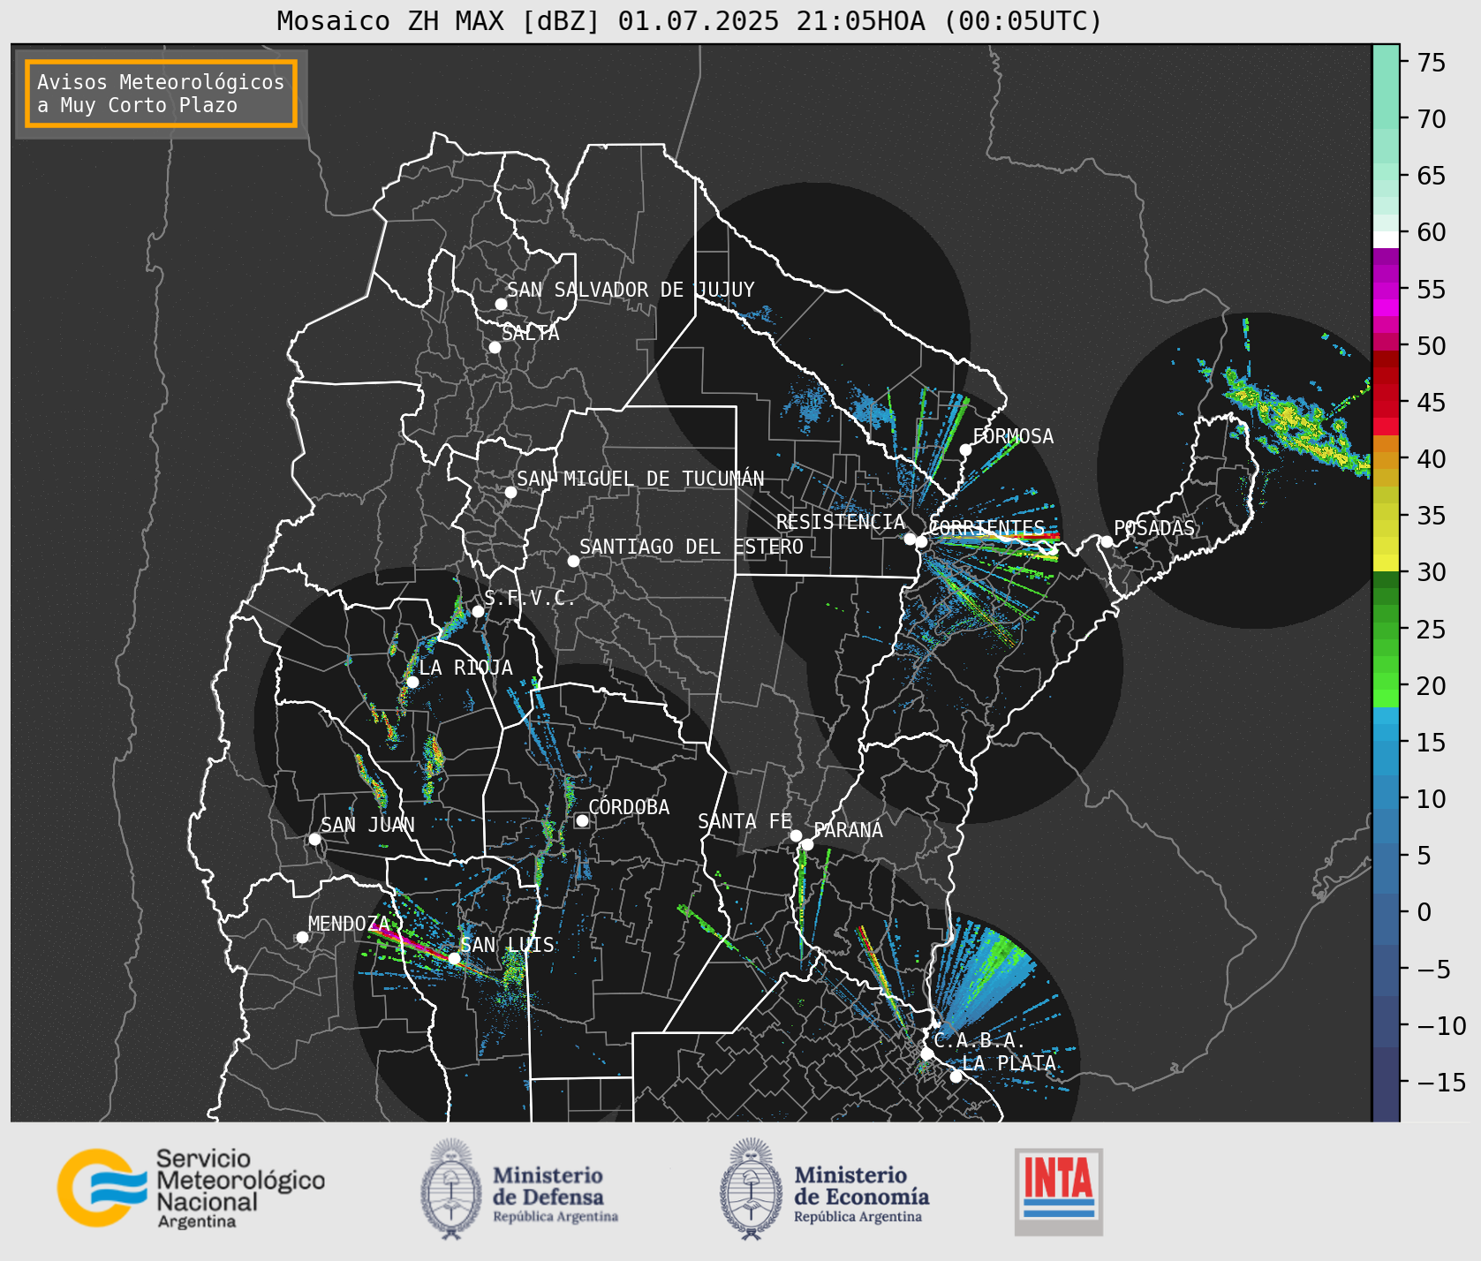Click the S.F.V.C. city marker
Screen dimensions: 1481x1261
point(478,611)
